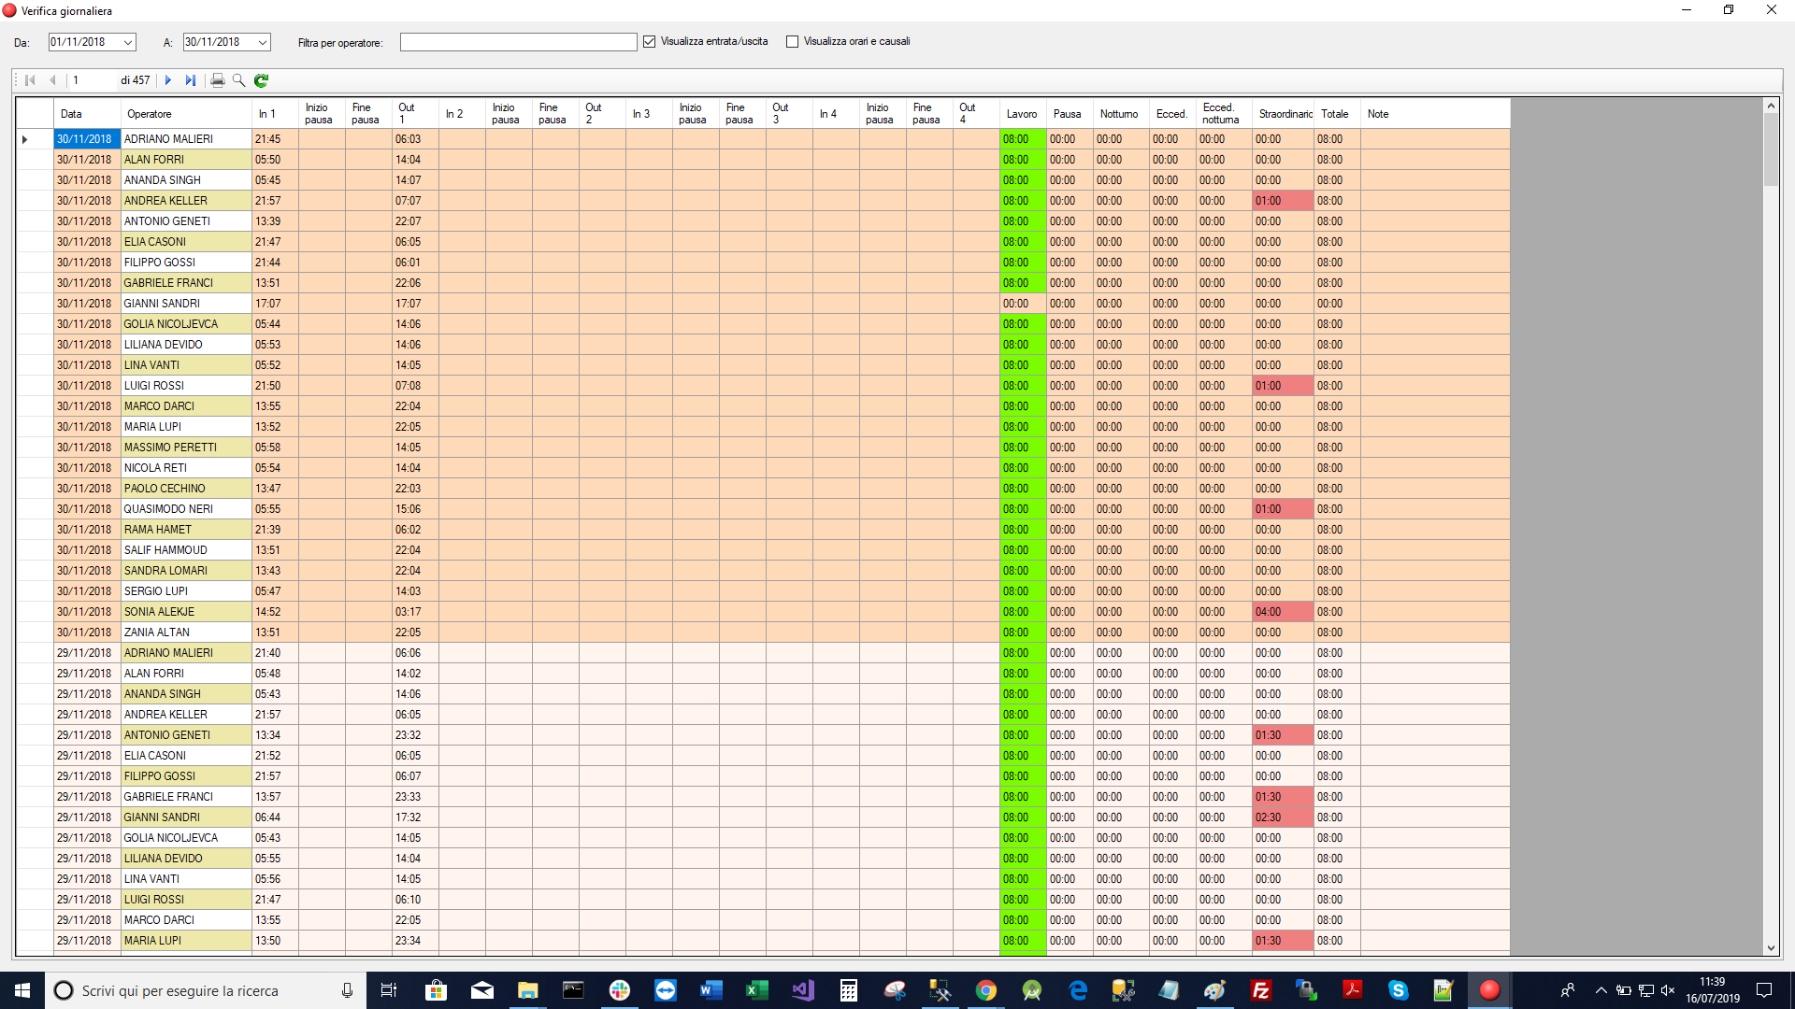Click Out 1 time 03:17 cell

click(x=415, y=612)
